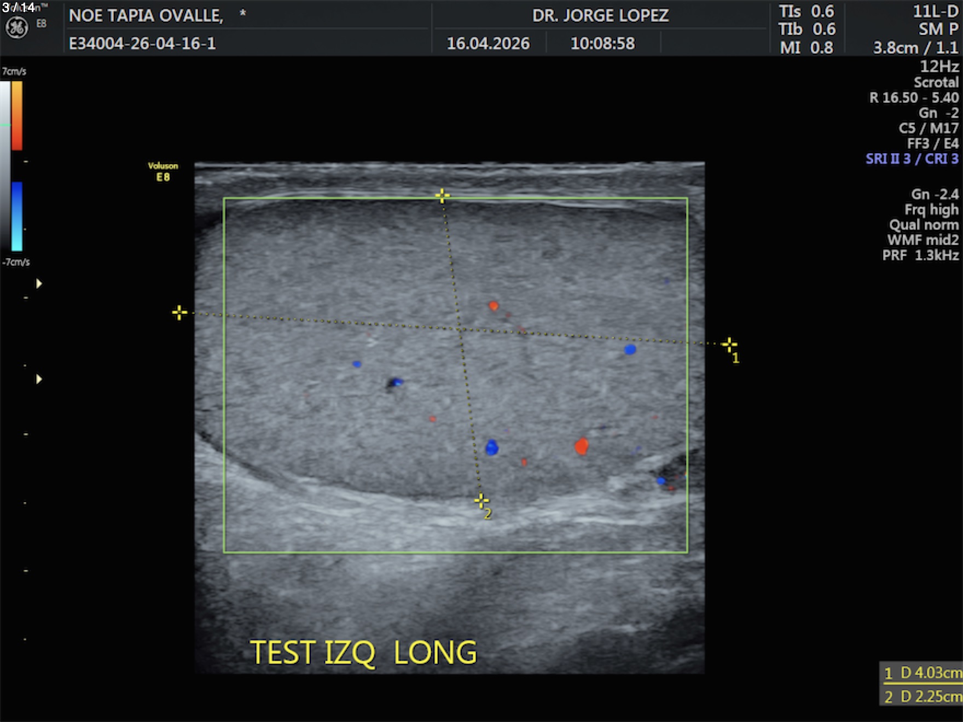The width and height of the screenshot is (963, 722).
Task: Click the yellow Voluson E8 probe orientation label
Action: [163, 171]
